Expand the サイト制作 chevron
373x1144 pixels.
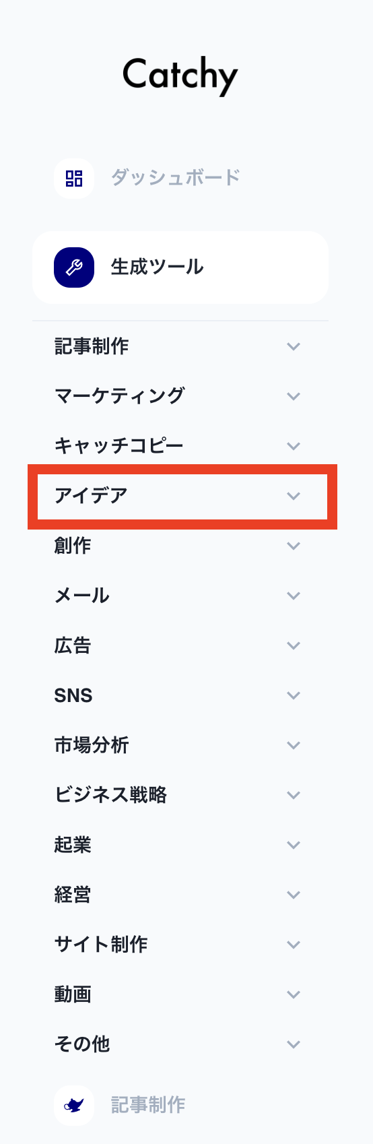(x=294, y=945)
